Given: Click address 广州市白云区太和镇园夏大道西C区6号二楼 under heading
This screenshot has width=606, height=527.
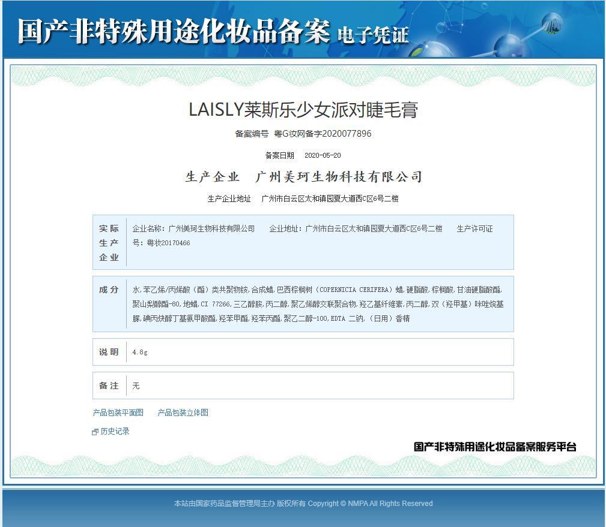Looking at the screenshot, I should point(330,198).
